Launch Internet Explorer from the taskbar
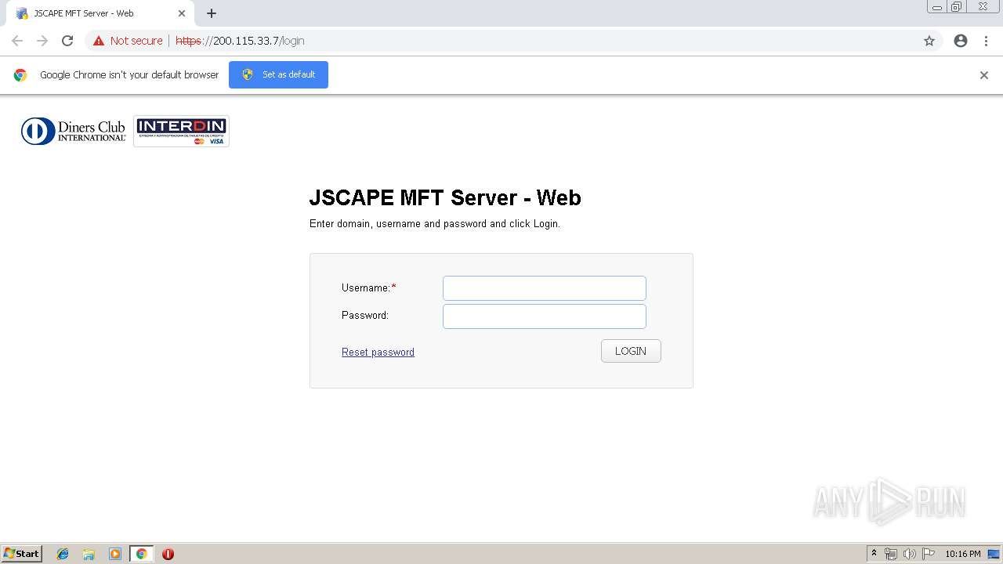Screen dimensions: 1003x564 tap(63, 554)
